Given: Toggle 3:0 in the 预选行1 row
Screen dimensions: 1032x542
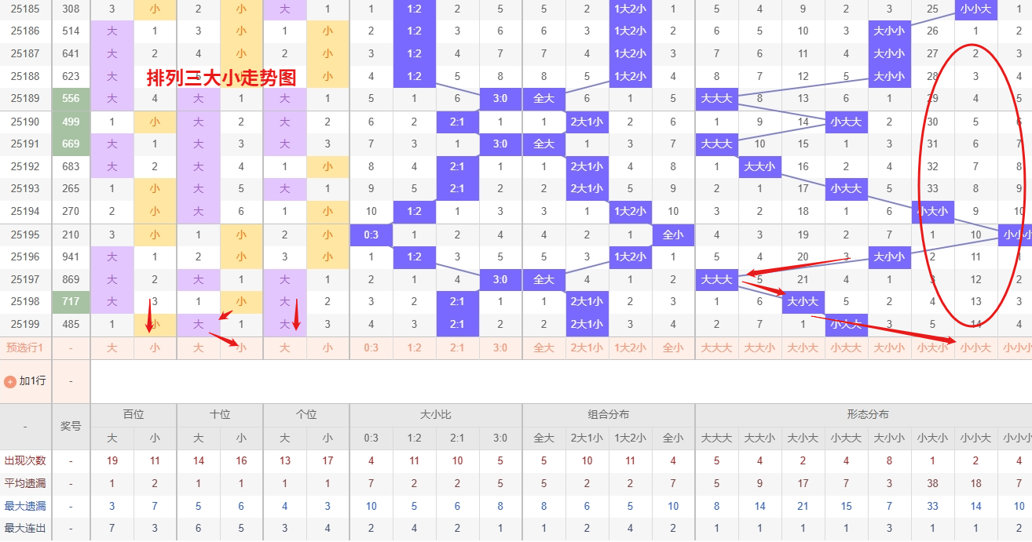Looking at the screenshot, I should 500,348.
